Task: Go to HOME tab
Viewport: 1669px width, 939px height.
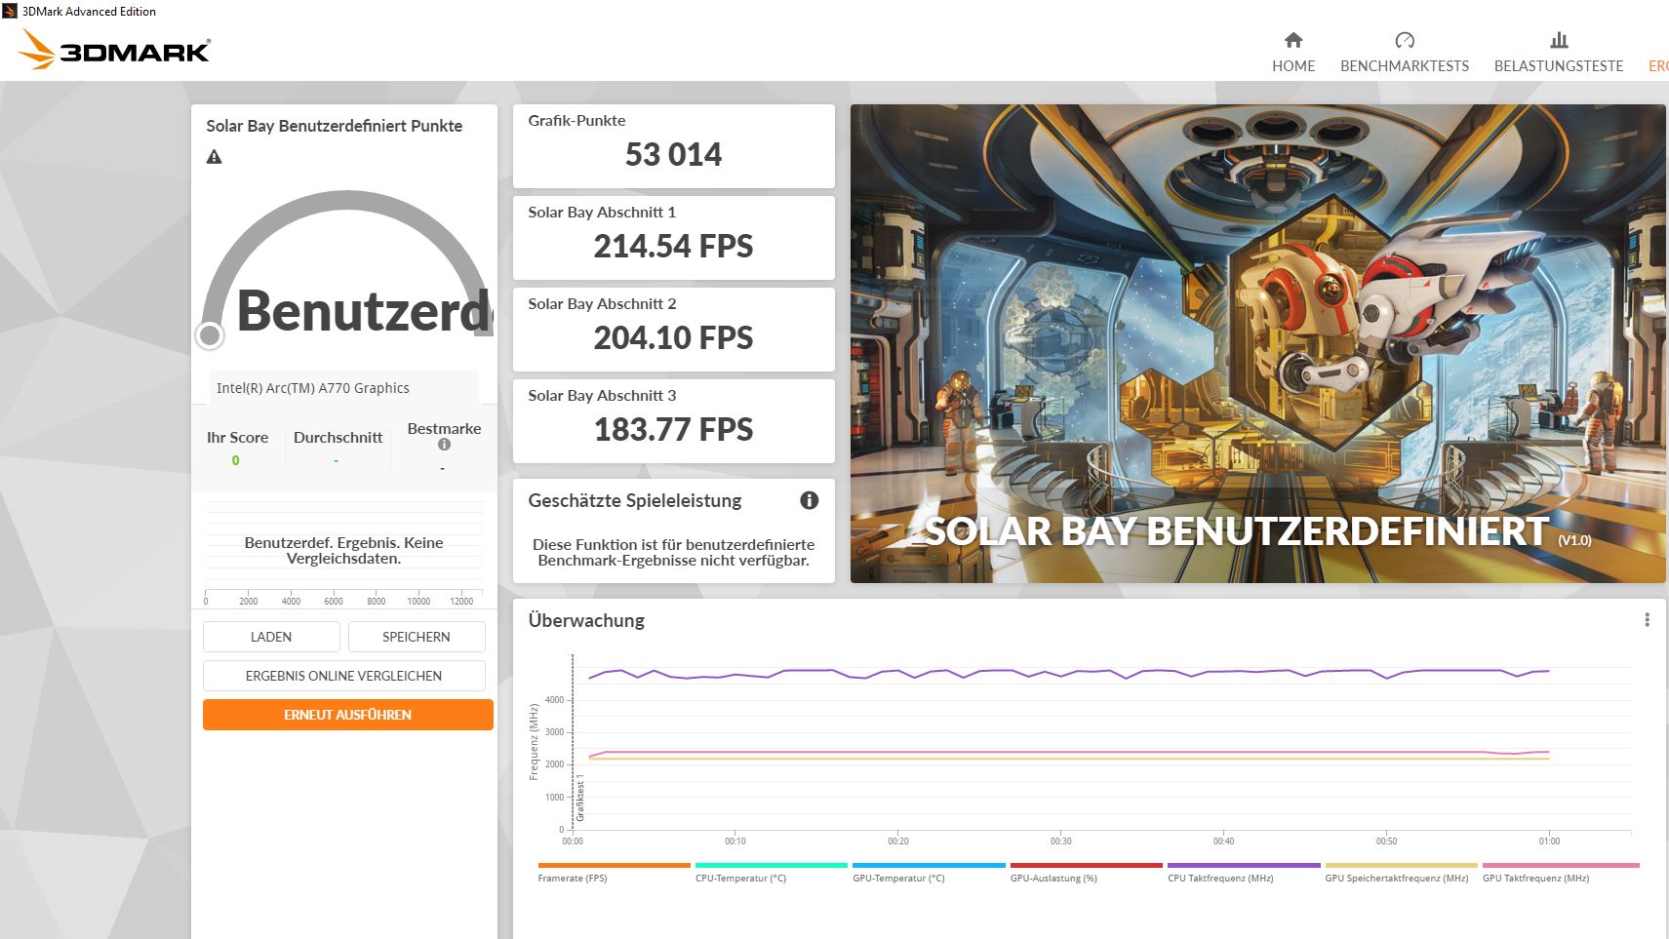Action: point(1293,65)
